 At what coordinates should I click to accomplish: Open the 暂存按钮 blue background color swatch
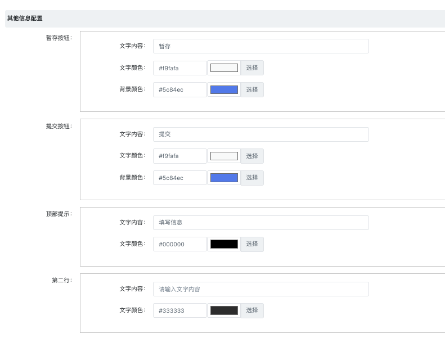tap(224, 89)
